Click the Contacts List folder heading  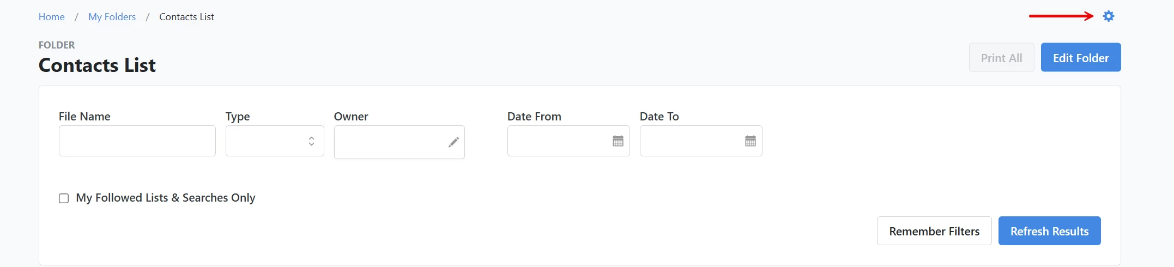[97, 65]
